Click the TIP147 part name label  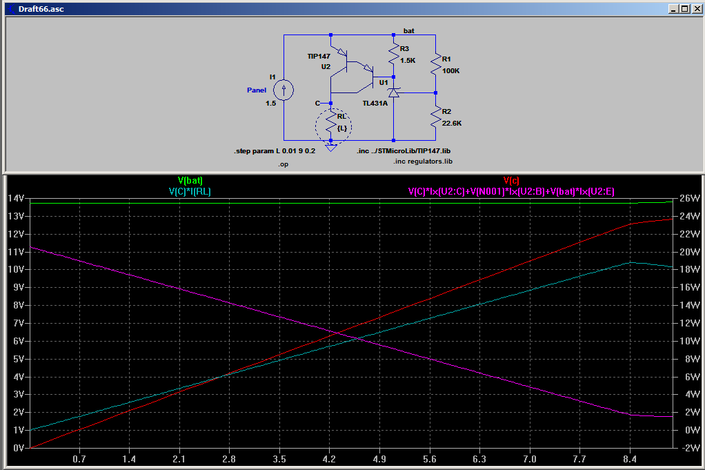(319, 56)
